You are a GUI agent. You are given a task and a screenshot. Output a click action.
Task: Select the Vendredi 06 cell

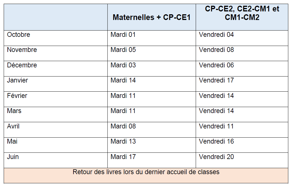[216, 65]
